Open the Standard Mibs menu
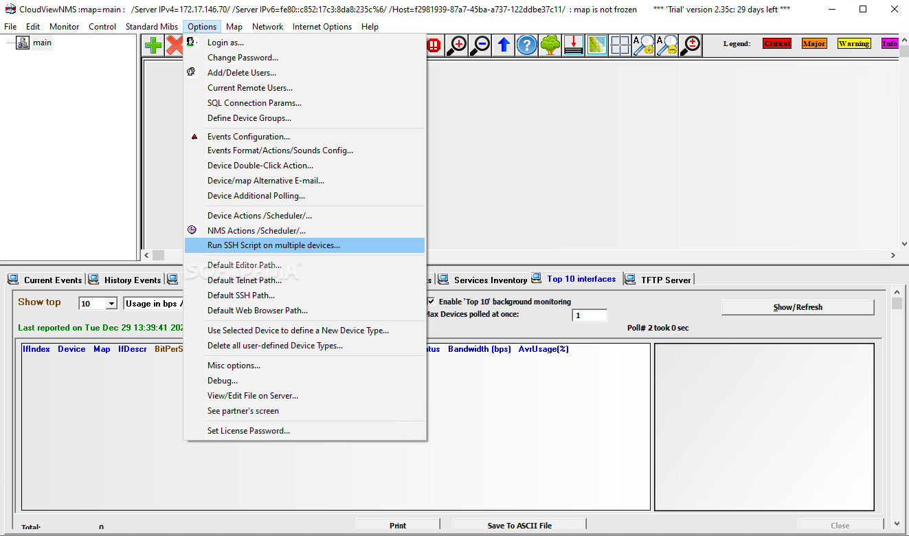 [x=151, y=26]
